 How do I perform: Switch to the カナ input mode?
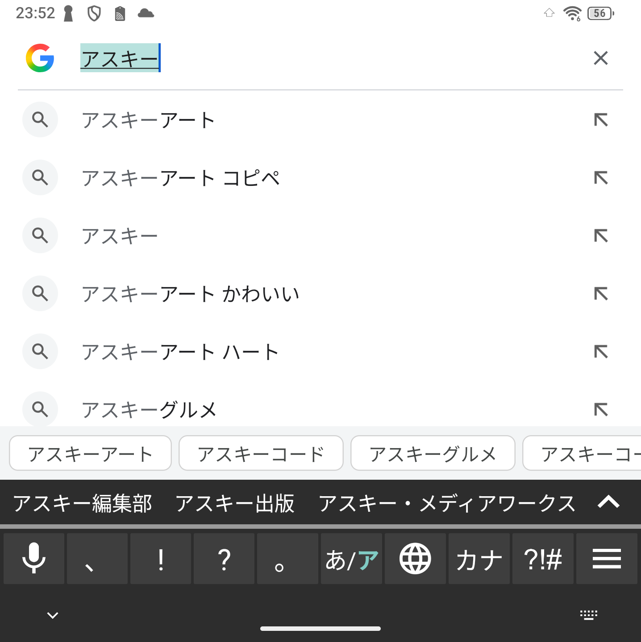pyautogui.click(x=479, y=559)
